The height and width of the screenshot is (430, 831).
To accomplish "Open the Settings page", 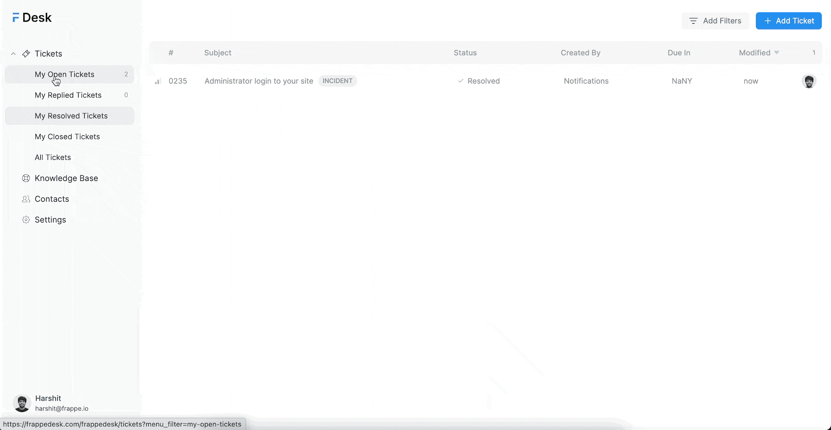I will (x=50, y=220).
